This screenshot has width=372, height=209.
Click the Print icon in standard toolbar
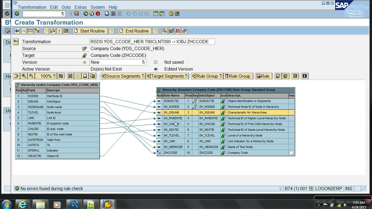[x=107, y=14]
